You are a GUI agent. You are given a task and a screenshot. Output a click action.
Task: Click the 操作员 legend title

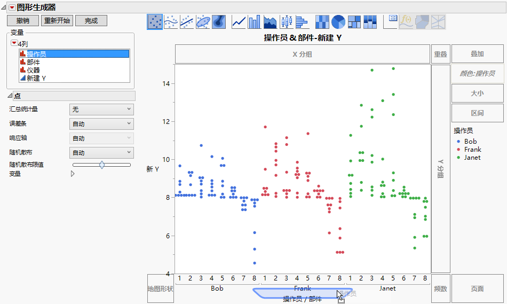(x=463, y=130)
